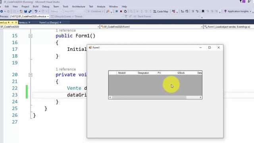Open the Analyze menu

coord(101,6)
